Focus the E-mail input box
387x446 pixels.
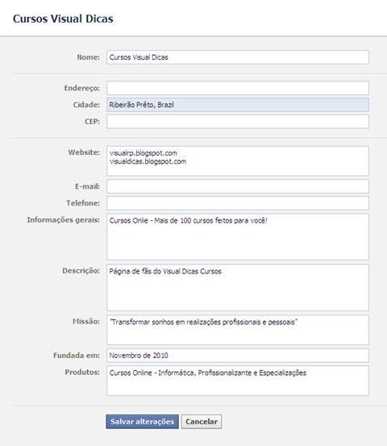pyautogui.click(x=238, y=186)
